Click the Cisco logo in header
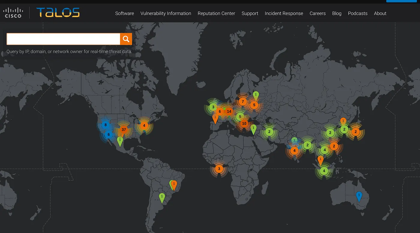The image size is (420, 233). pos(13,13)
